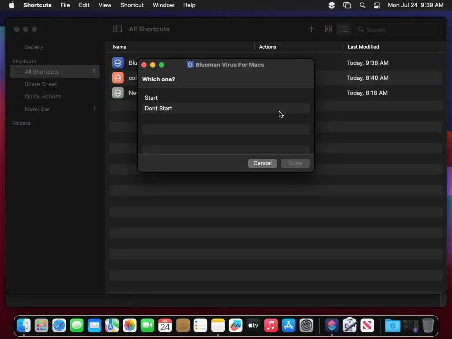
Task: Open System Settings from the Dock
Action: coord(306,326)
